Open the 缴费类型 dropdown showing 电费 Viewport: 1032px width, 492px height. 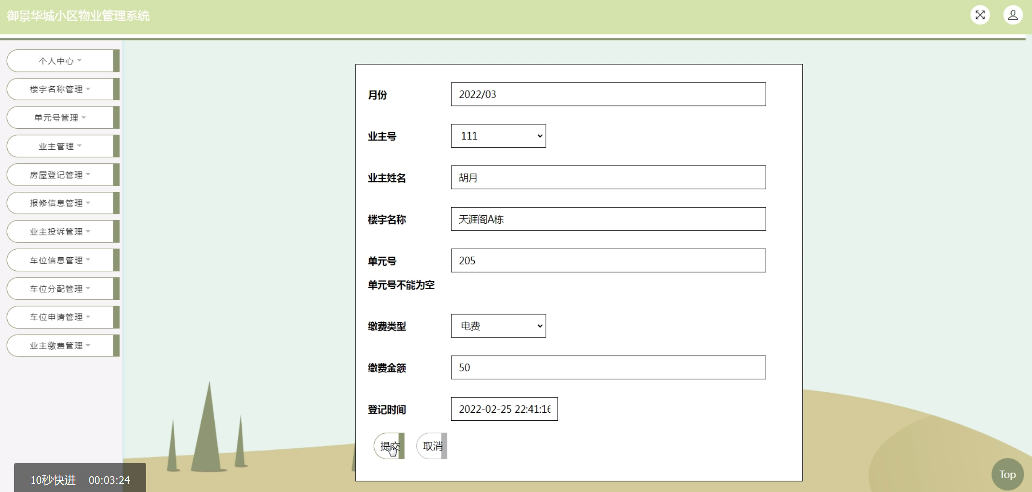(498, 326)
